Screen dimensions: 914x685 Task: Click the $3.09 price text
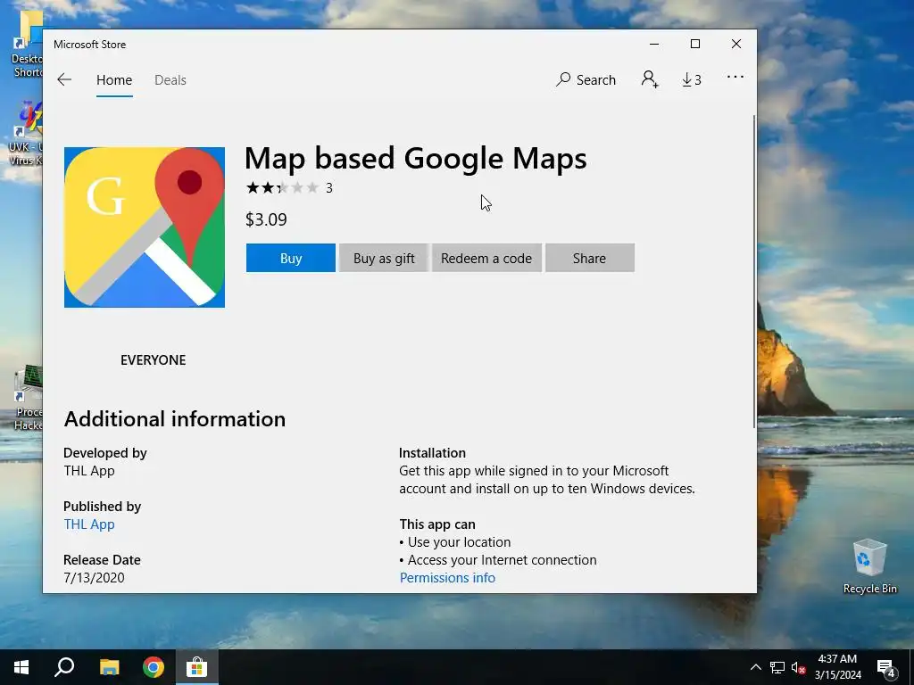click(x=266, y=219)
